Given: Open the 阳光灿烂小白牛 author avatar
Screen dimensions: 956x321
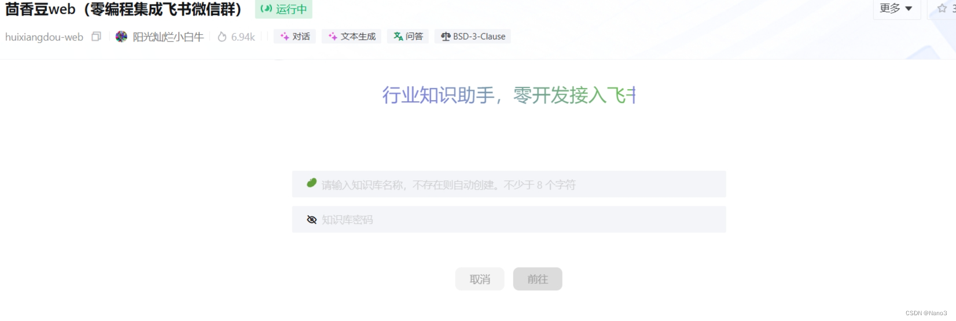Looking at the screenshot, I should (122, 36).
